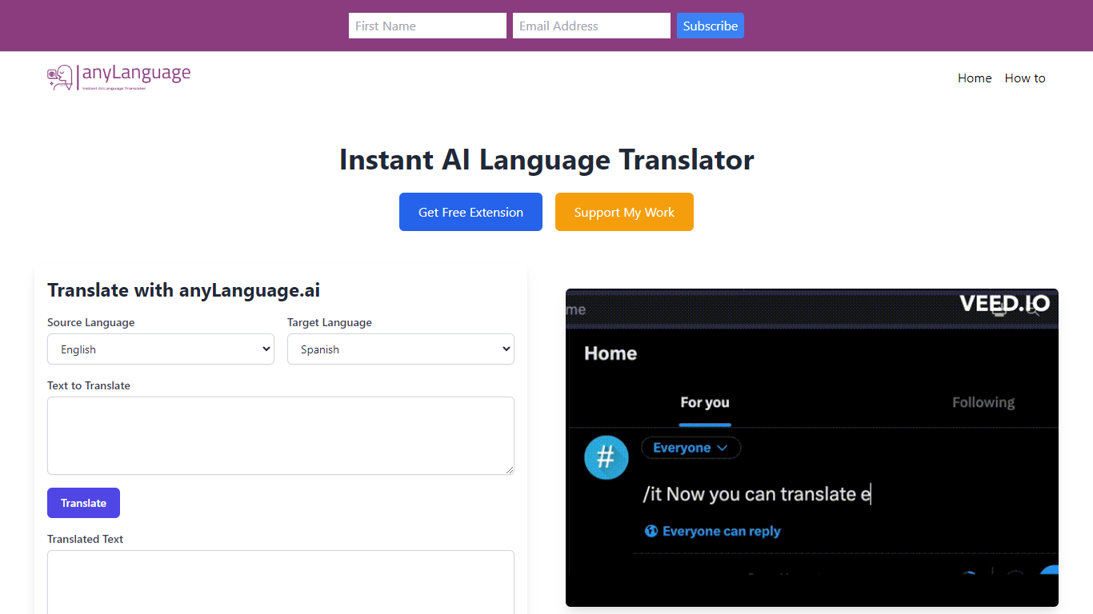Image resolution: width=1093 pixels, height=614 pixels.
Task: Open the Home nav link
Action: (975, 78)
